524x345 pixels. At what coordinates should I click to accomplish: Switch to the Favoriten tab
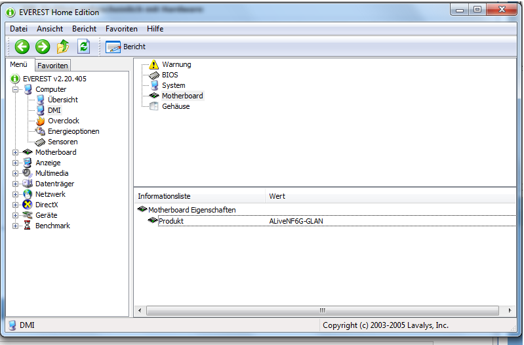tap(52, 66)
